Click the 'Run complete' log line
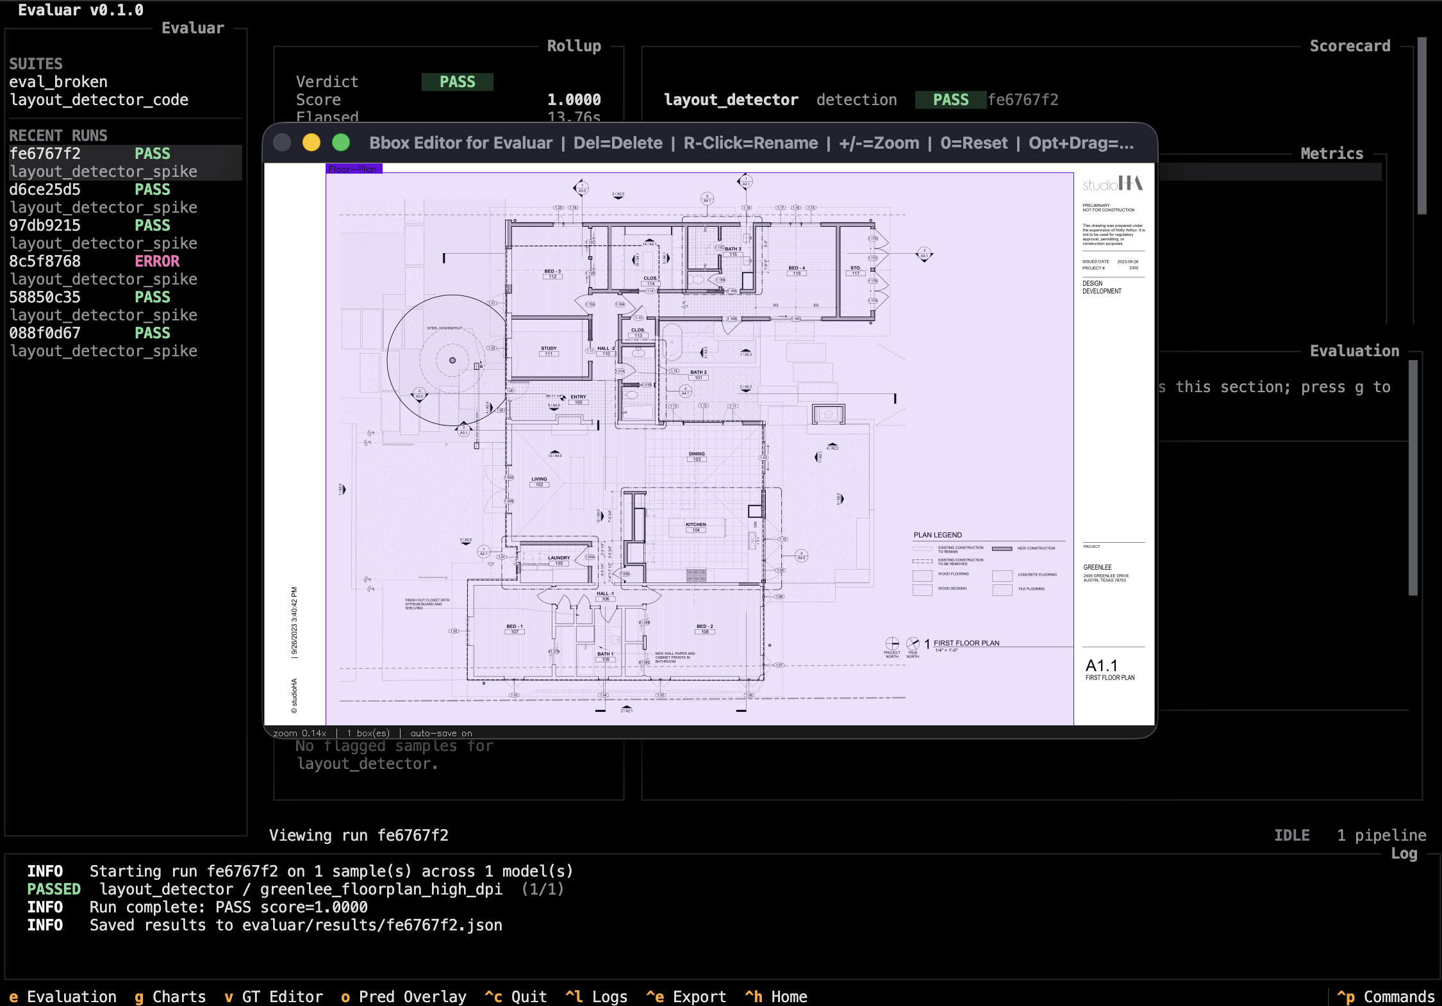The width and height of the screenshot is (1442, 1006). [197, 907]
